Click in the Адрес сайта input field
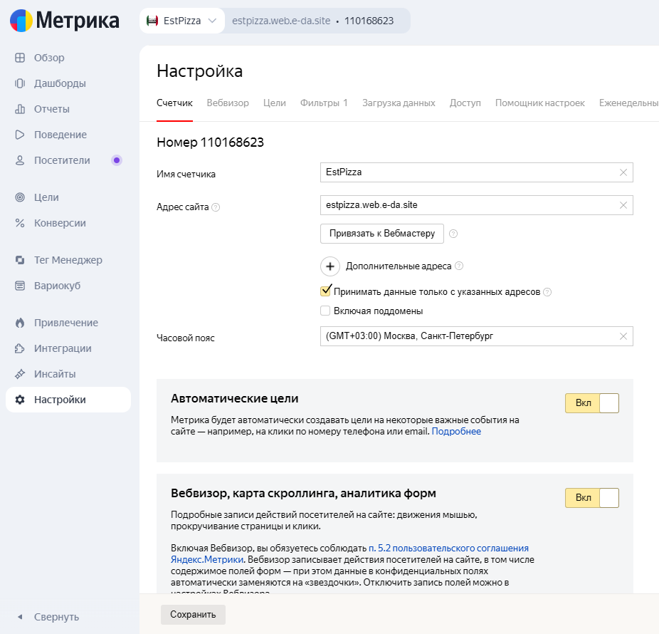Viewport: 659px width, 634px height. point(477,205)
